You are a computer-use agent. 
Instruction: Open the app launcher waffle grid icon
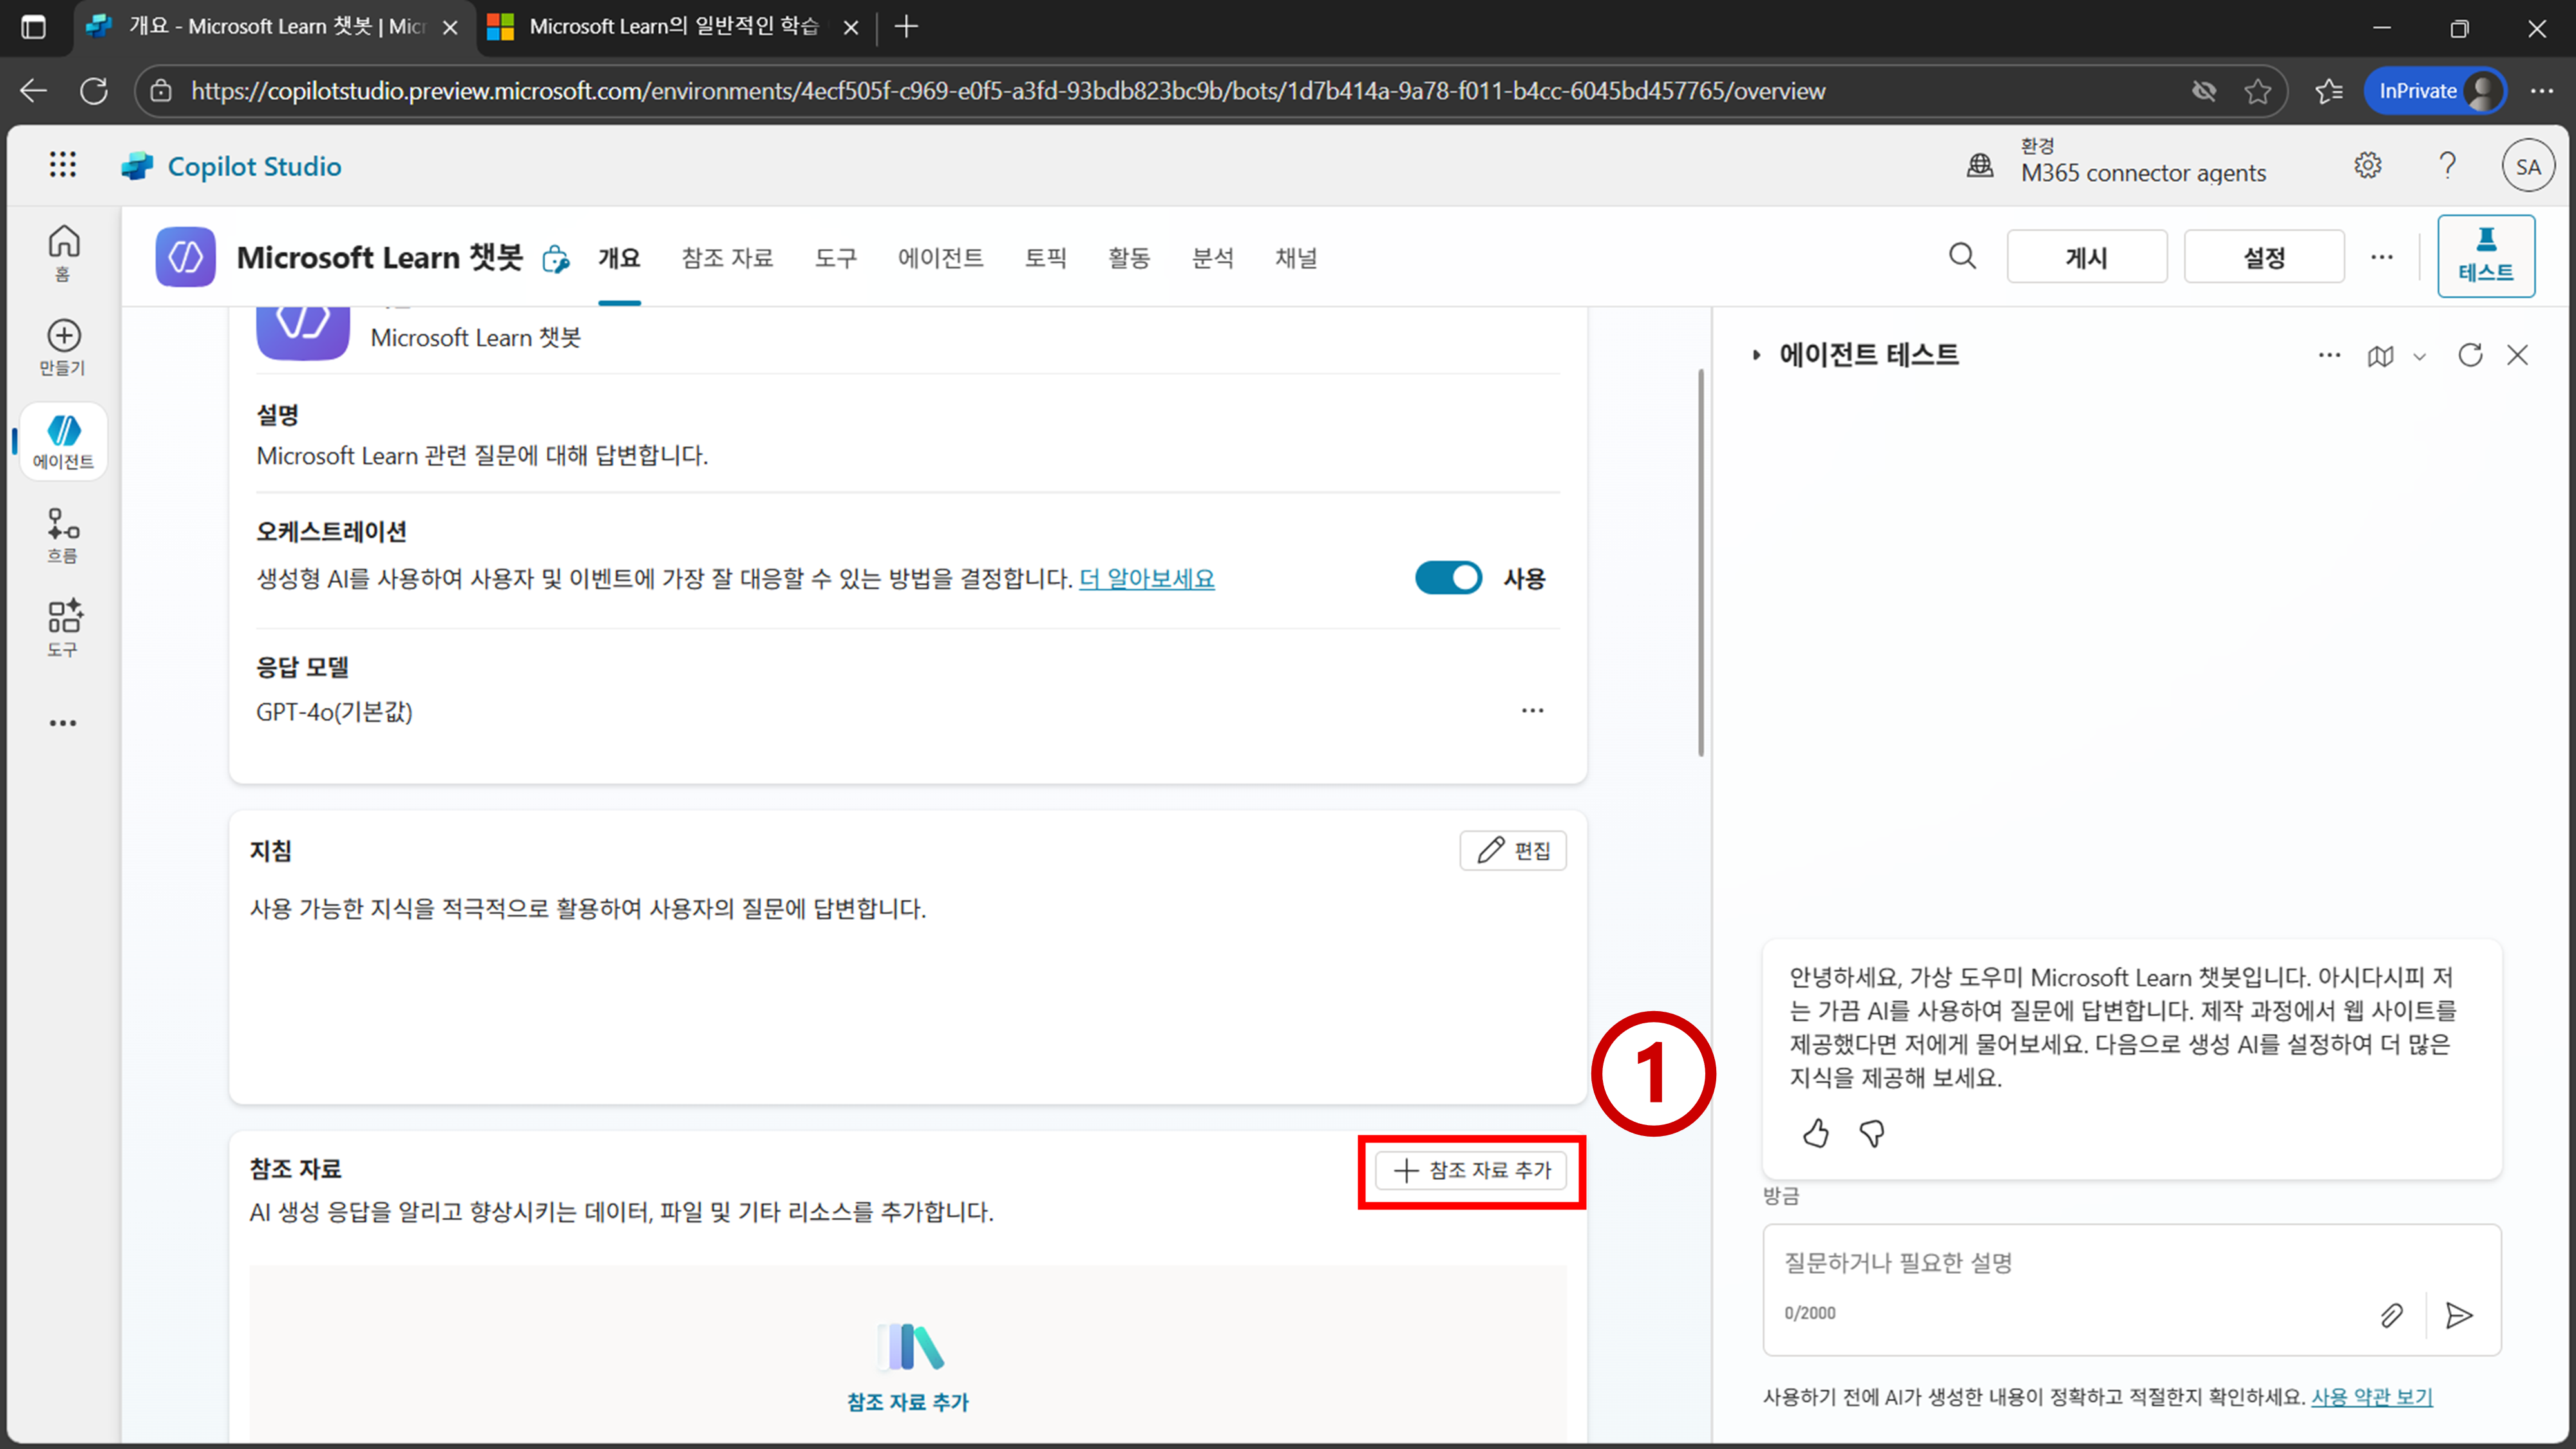[x=63, y=165]
